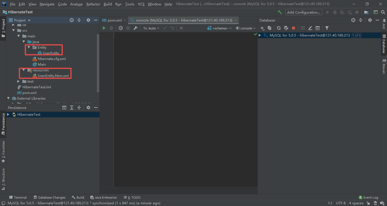This screenshot has height=206, width=387.
Task: Open console settings with the wrench icon
Action: coord(135,28)
